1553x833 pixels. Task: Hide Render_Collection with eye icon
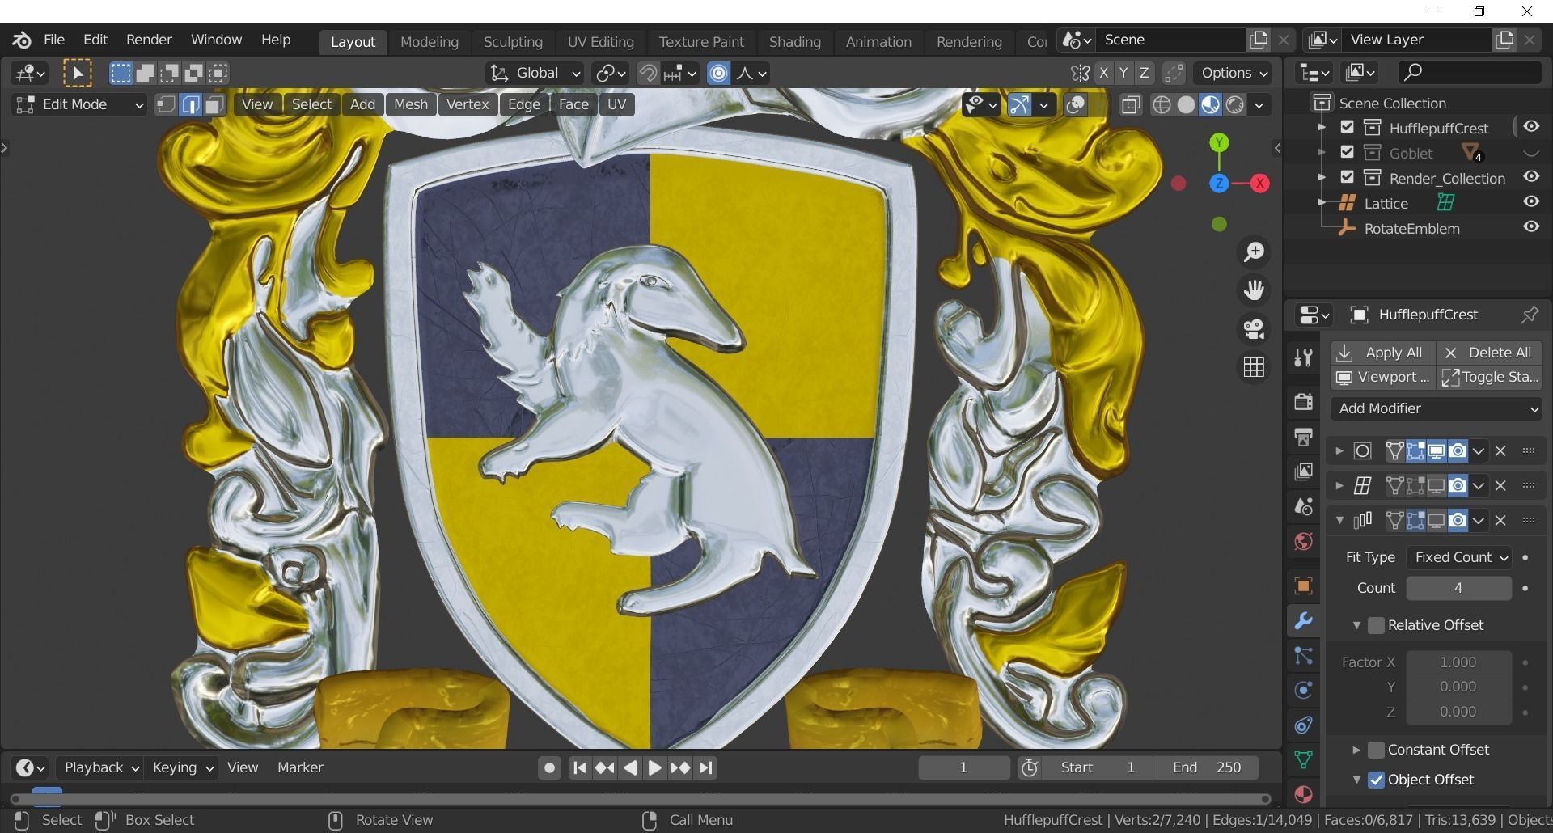tap(1530, 177)
